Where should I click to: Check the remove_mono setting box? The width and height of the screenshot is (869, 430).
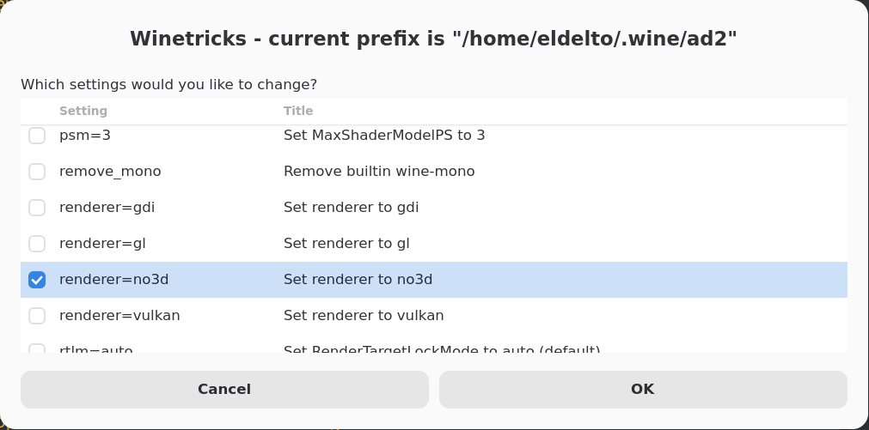(37, 172)
